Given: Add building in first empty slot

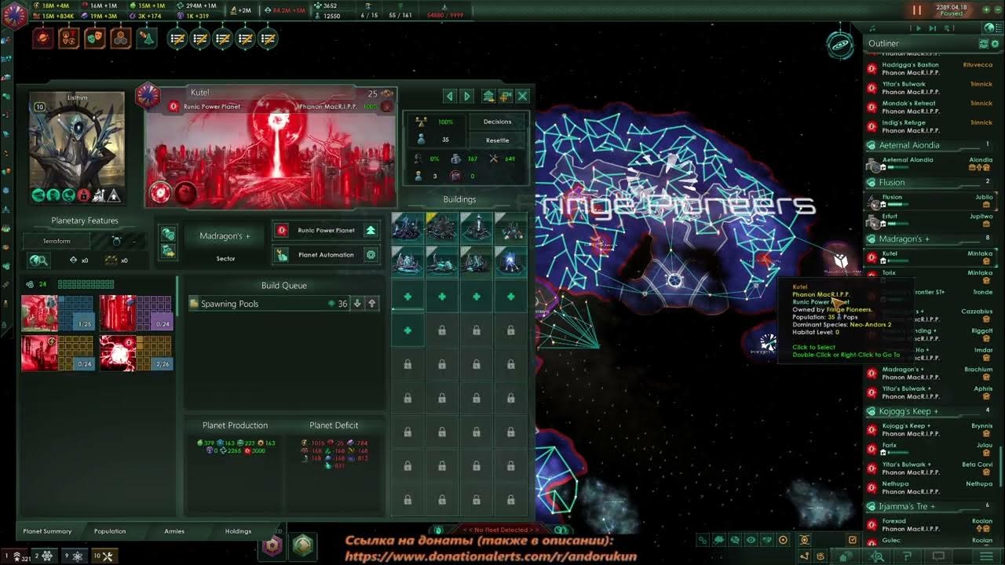Looking at the screenshot, I should tap(407, 297).
